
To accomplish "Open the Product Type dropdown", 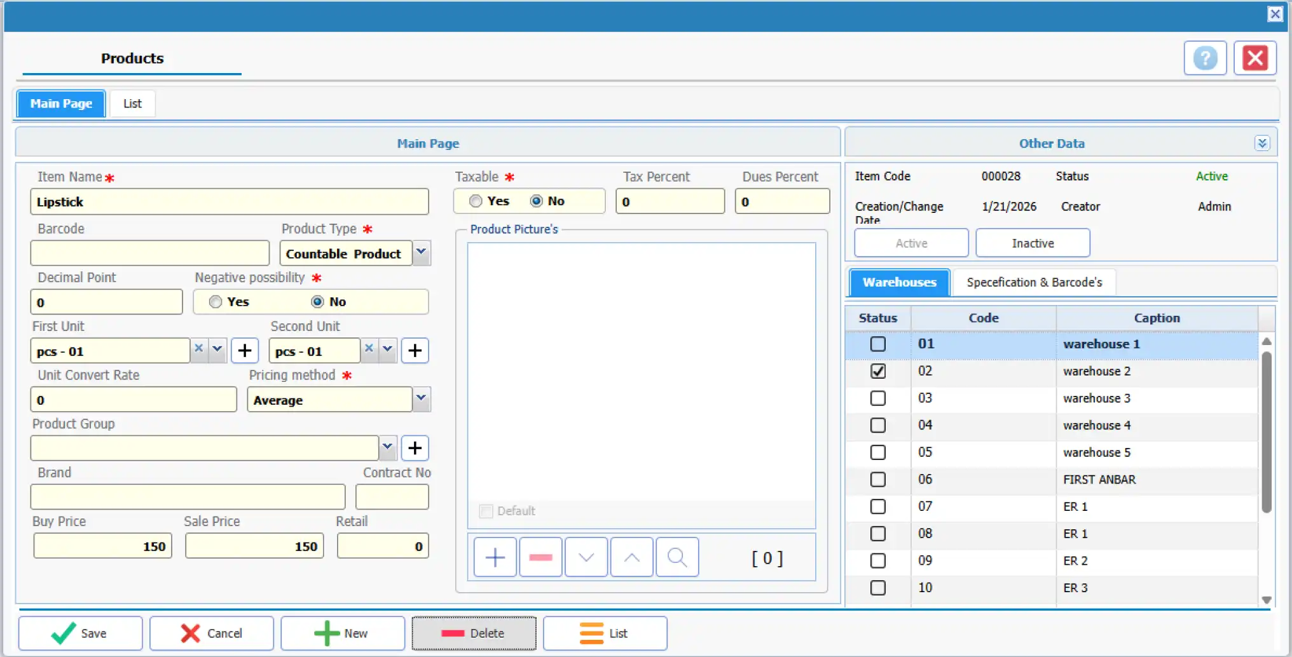I will [421, 253].
